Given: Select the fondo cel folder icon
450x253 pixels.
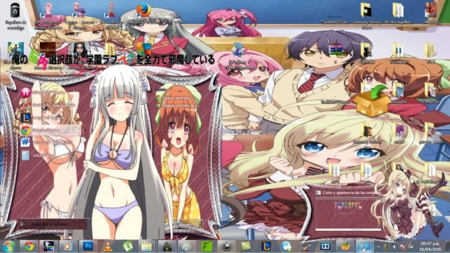Looking at the screenshot, I should coord(430,93).
